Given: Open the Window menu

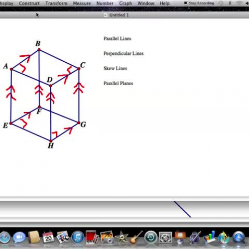Looking at the screenshot, I should pos(146,3).
